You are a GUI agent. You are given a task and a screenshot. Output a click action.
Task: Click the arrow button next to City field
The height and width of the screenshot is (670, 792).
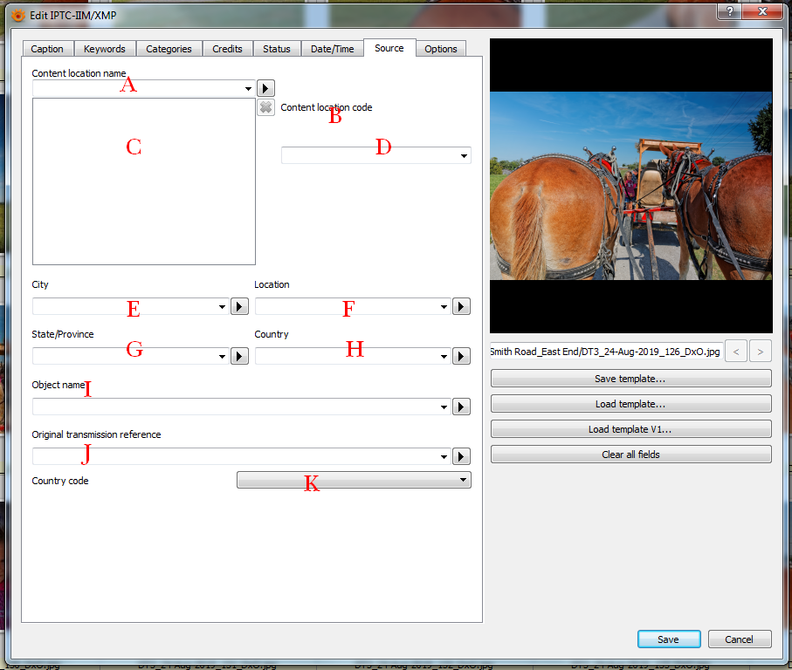pos(239,306)
